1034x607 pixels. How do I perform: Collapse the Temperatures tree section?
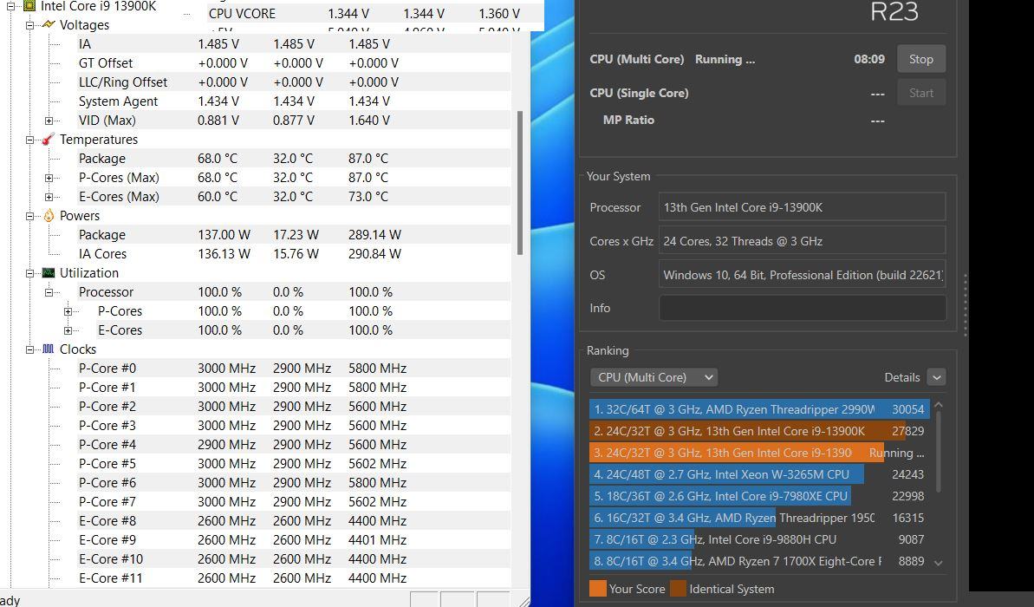(29, 140)
